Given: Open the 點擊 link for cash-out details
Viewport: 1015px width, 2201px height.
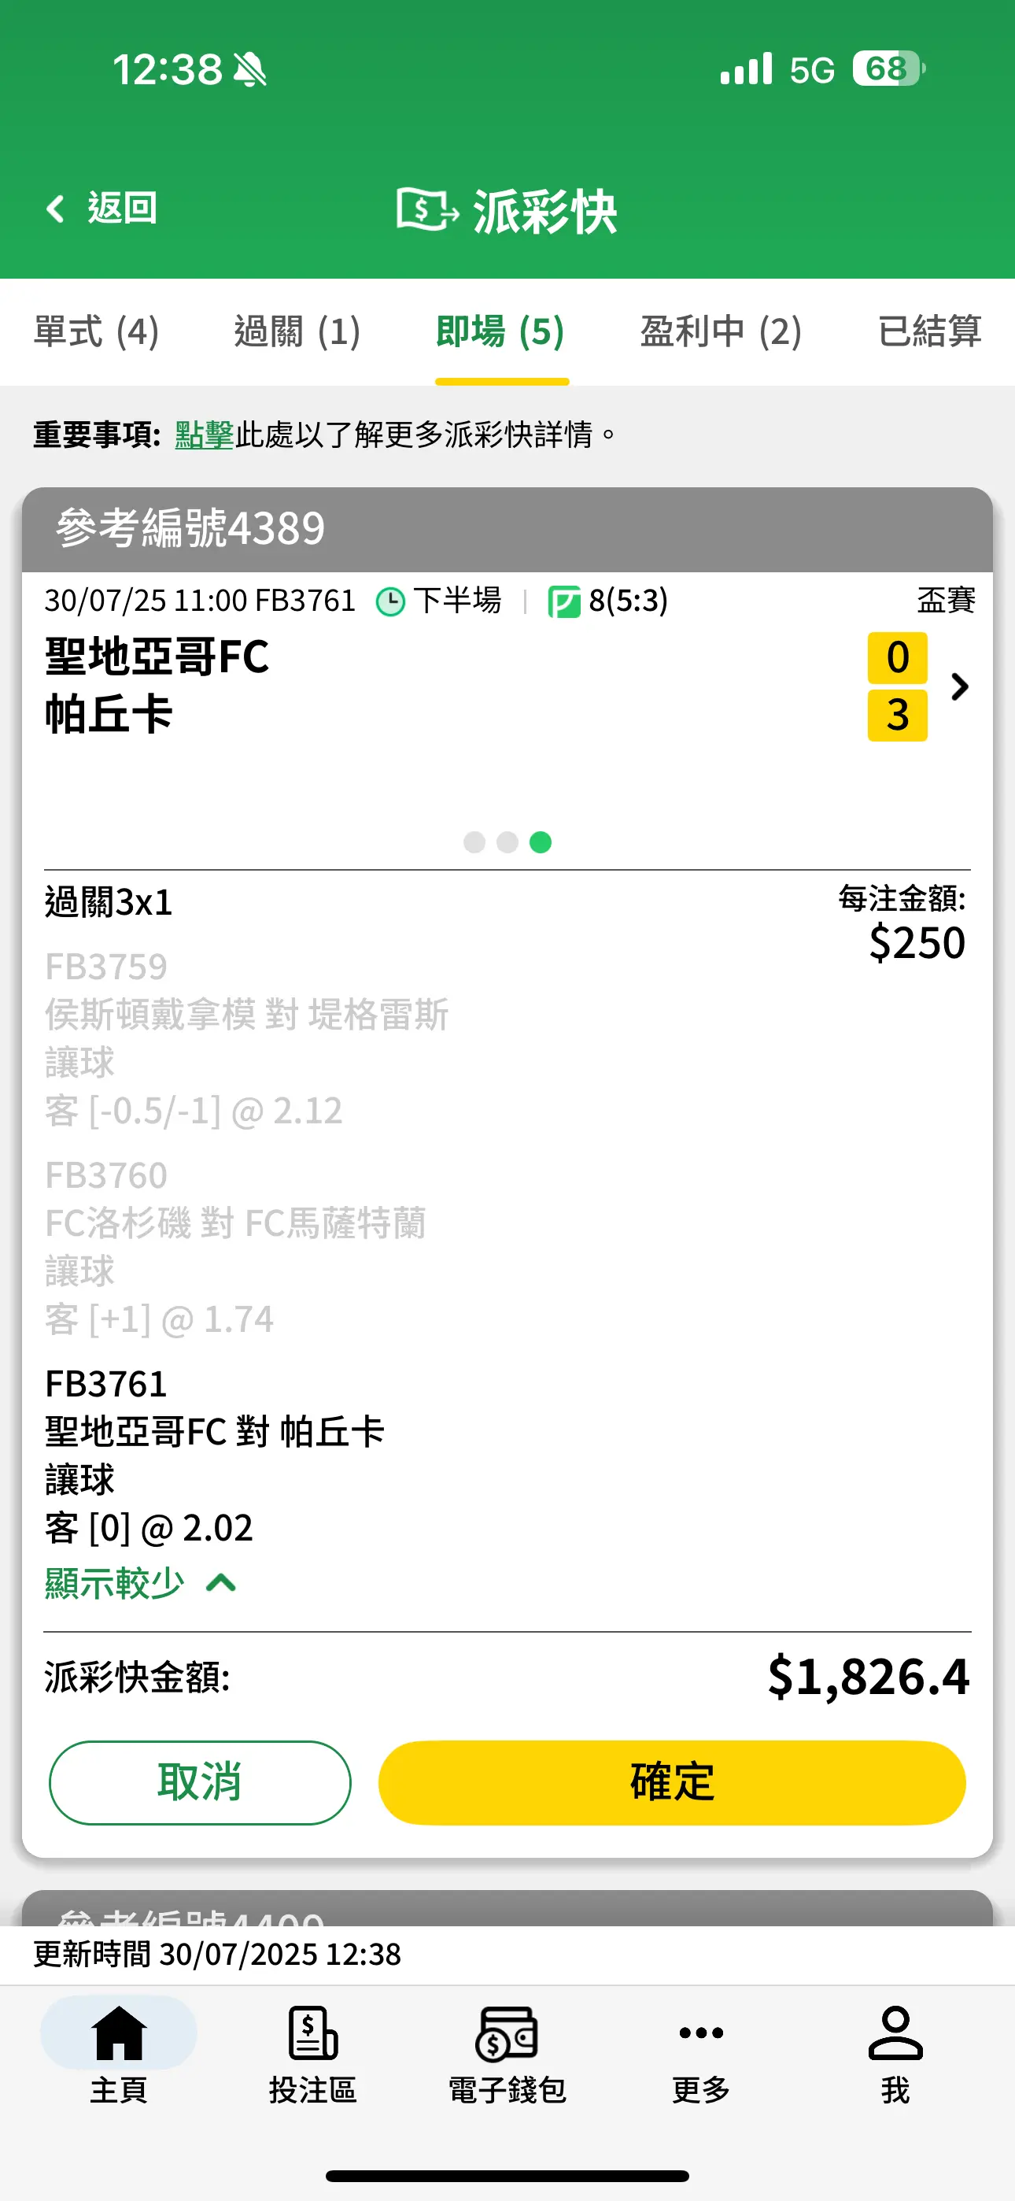Looking at the screenshot, I should click(x=205, y=435).
